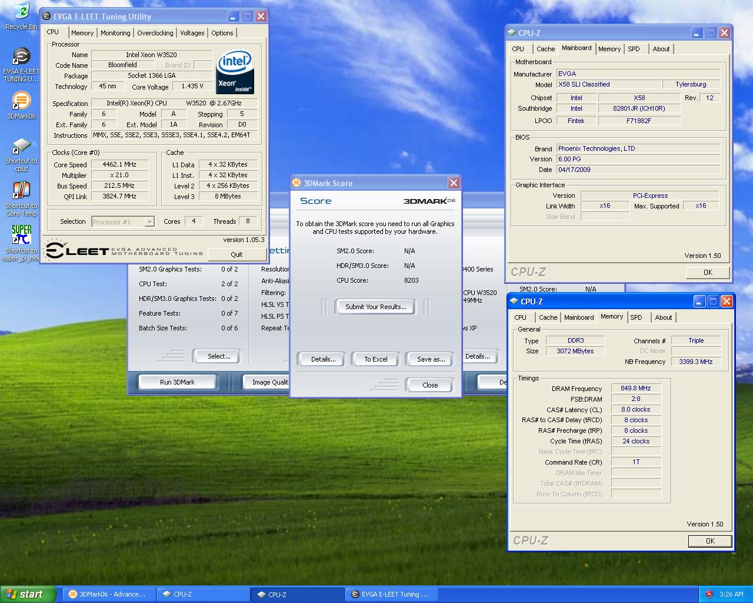Viewport: 753px width, 603px height.
Task: Open SPD tab in Mainboard CPU-Z window
Action: (x=634, y=49)
